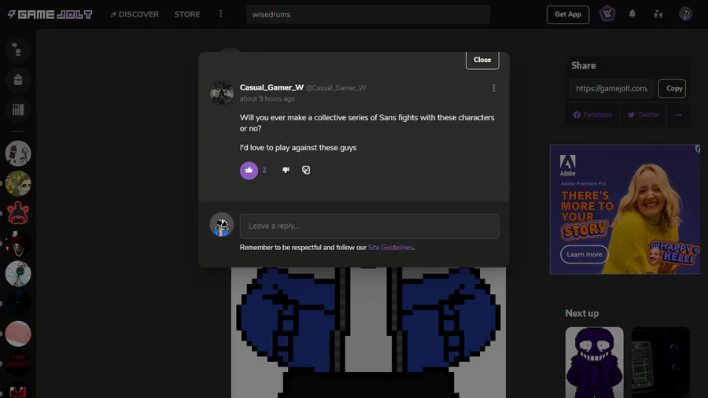
Task: Toggle the purple like button on the comment
Action: [249, 170]
